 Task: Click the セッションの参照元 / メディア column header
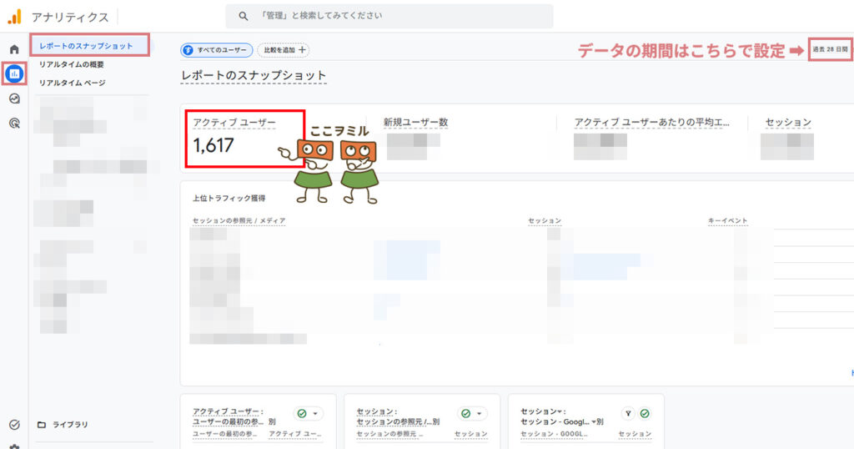tap(239, 220)
